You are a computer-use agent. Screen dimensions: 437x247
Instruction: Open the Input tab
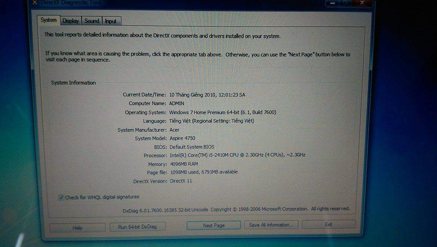111,21
